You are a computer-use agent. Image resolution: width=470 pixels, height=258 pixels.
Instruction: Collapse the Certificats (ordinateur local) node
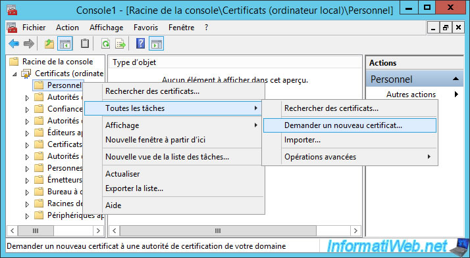point(14,74)
